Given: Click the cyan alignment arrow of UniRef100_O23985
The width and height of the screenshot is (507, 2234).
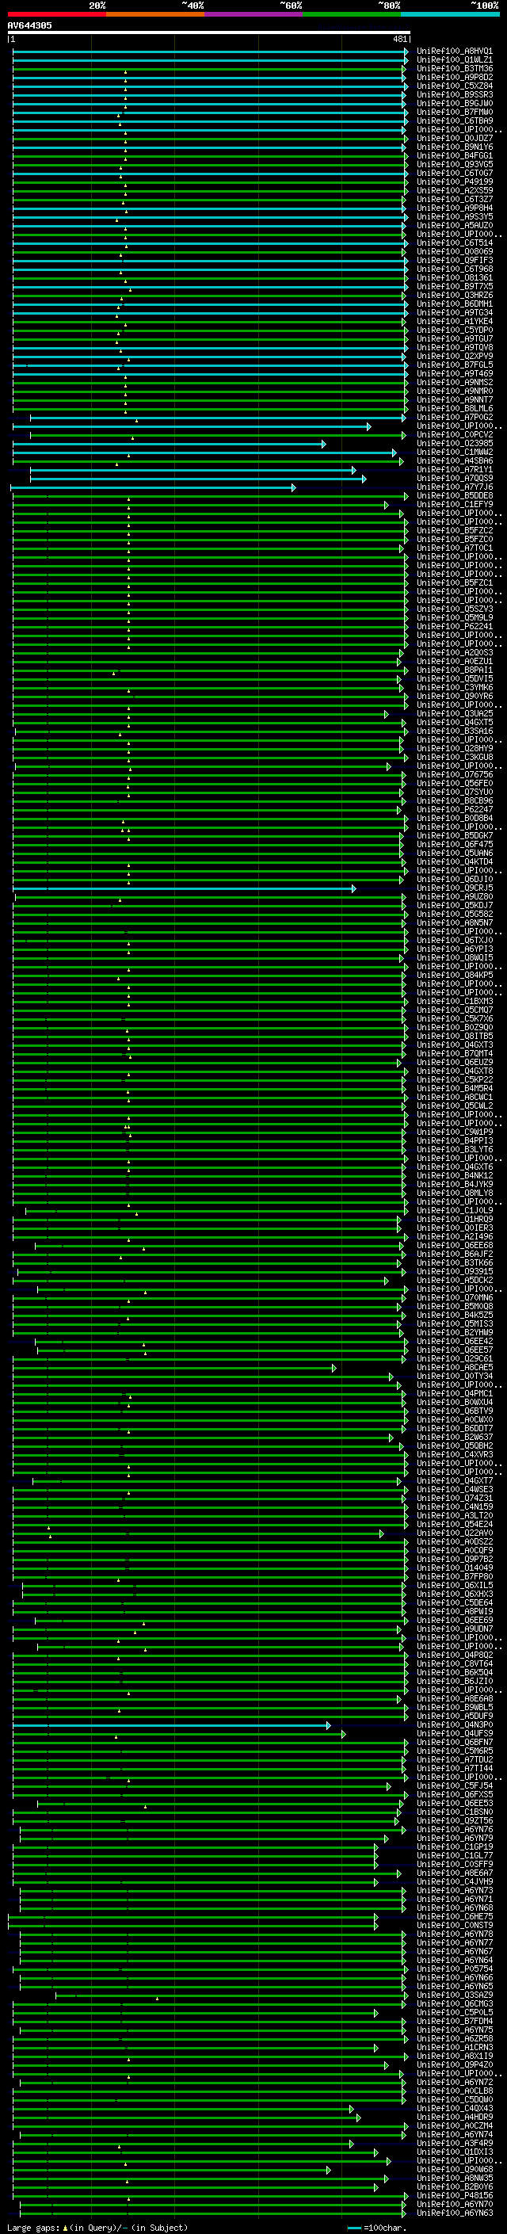Looking at the screenshot, I should point(169,444).
